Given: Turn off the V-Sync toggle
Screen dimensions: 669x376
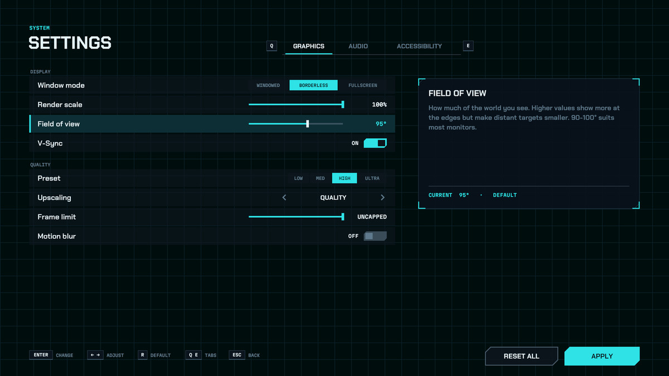Looking at the screenshot, I should click(x=375, y=143).
